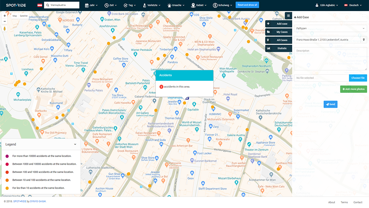Click the map zoom in plus button
Screen dimensions: 369x208
pos(4,16)
